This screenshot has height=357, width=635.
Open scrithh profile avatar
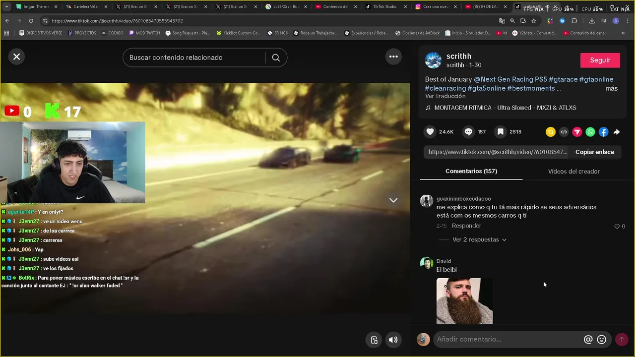pyautogui.click(x=433, y=60)
